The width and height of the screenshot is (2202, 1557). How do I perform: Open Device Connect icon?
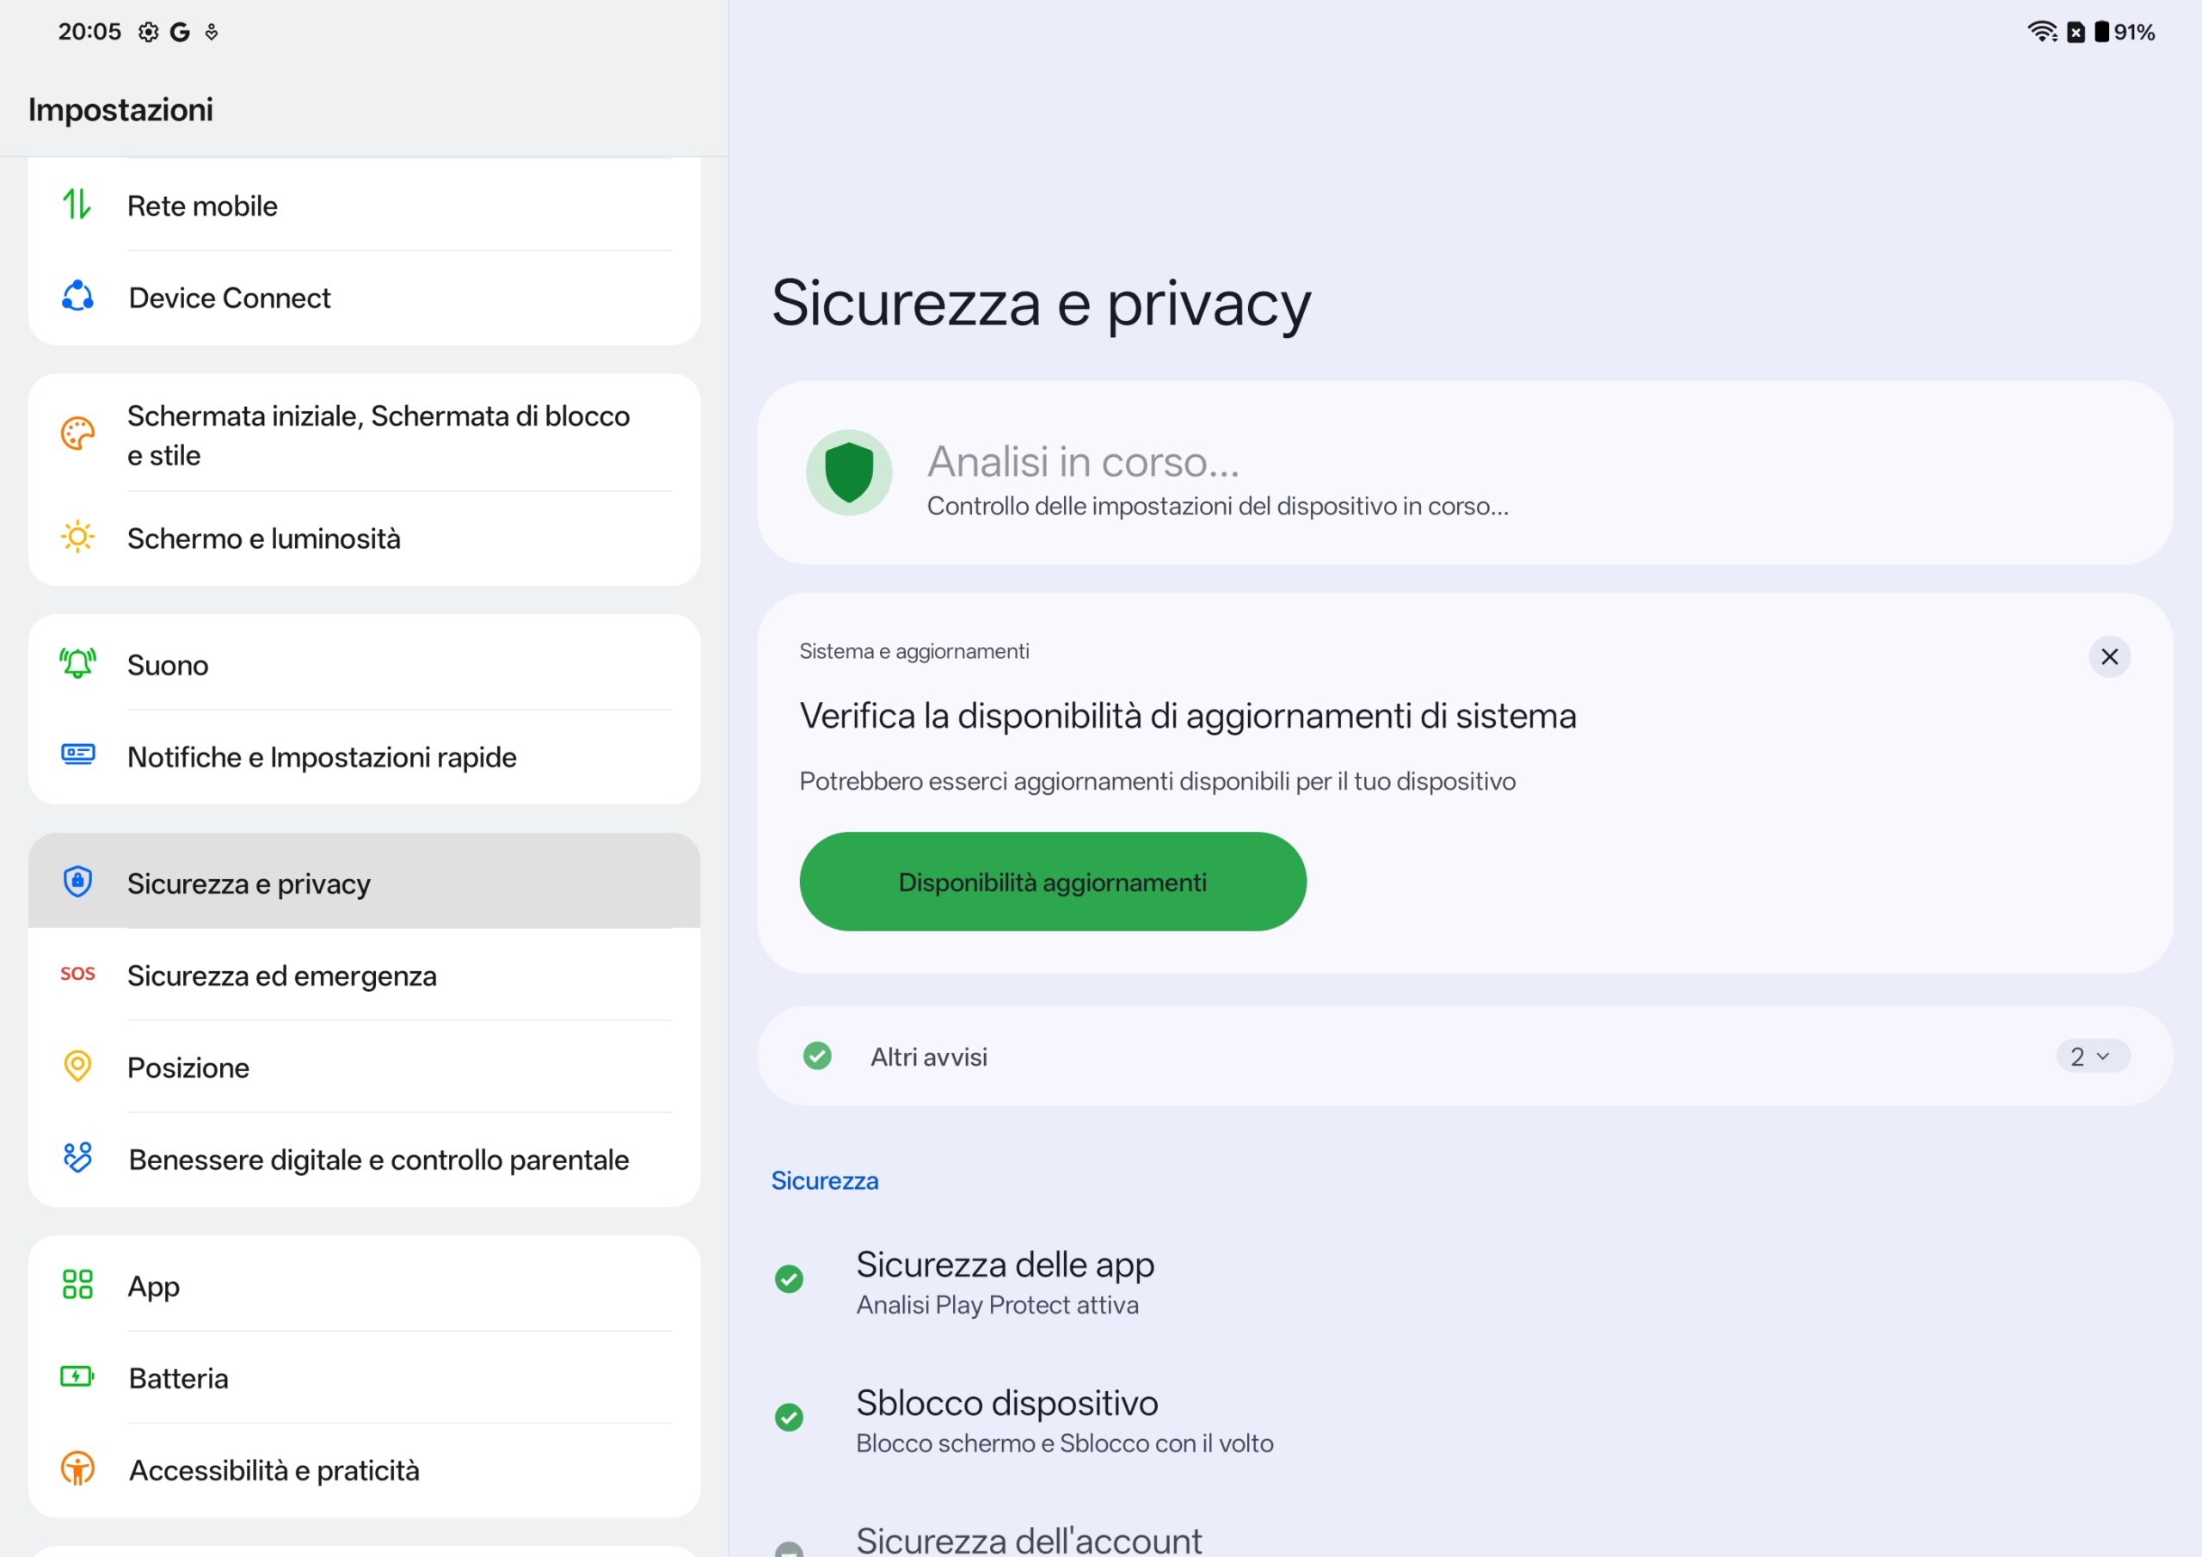click(77, 297)
